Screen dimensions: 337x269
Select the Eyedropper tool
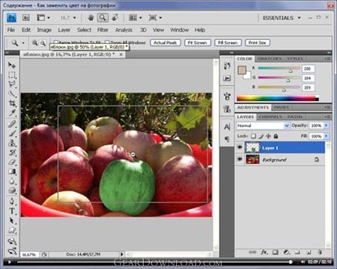[12, 113]
